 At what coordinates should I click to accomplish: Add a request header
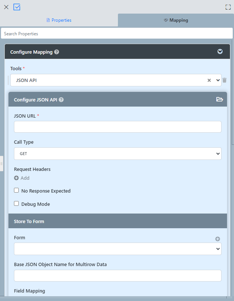(x=22, y=178)
